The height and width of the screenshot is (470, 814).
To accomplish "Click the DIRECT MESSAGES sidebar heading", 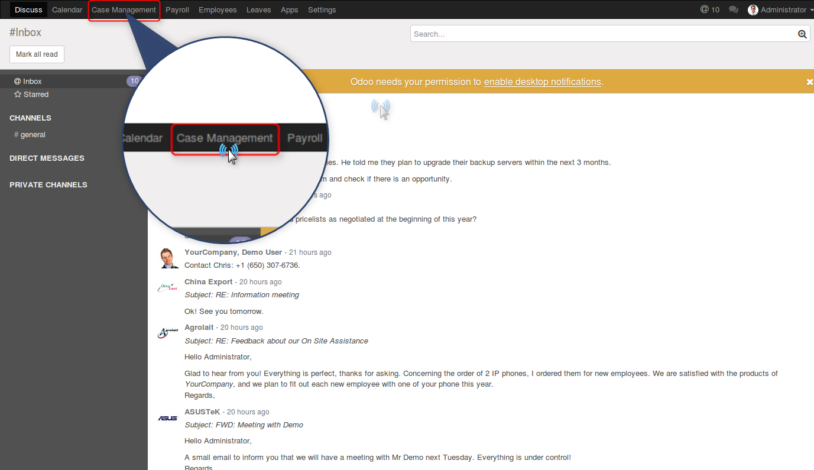I will 47,158.
